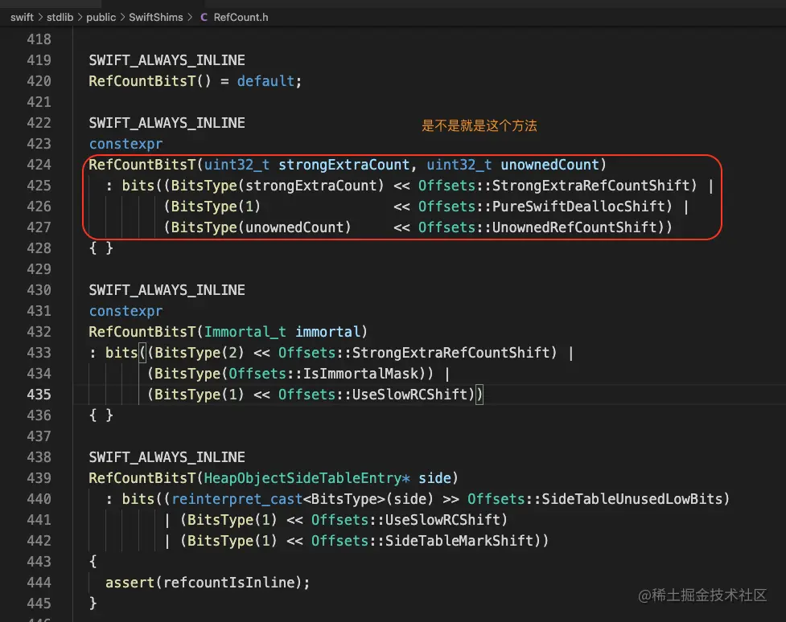This screenshot has height=622, width=786.
Task: Click 'refcountIsInline' on line 444
Action: (228, 583)
